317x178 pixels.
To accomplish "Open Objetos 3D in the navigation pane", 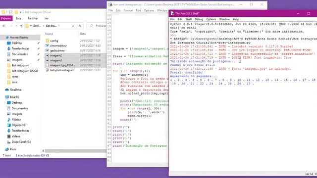I will [18, 125].
